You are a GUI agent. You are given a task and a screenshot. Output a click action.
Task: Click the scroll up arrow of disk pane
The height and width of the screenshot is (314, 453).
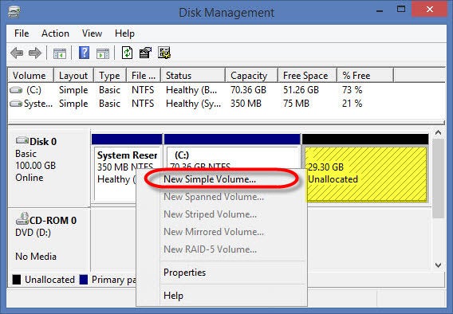(x=439, y=133)
